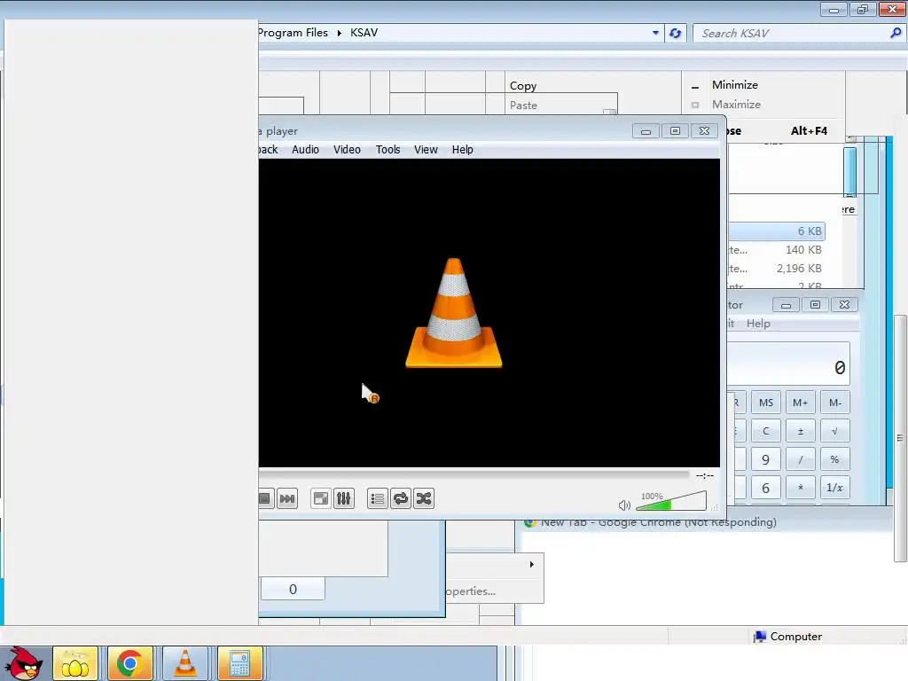Click the blue scrollbar thumb in Explorer

849,171
